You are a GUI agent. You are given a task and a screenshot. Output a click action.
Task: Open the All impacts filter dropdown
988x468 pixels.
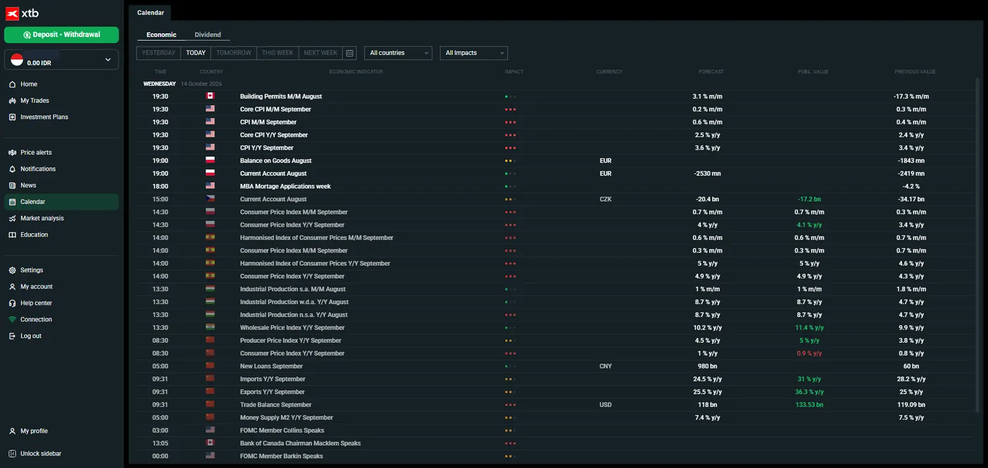pyautogui.click(x=474, y=53)
